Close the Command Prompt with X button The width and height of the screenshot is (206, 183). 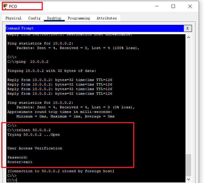coord(187,29)
